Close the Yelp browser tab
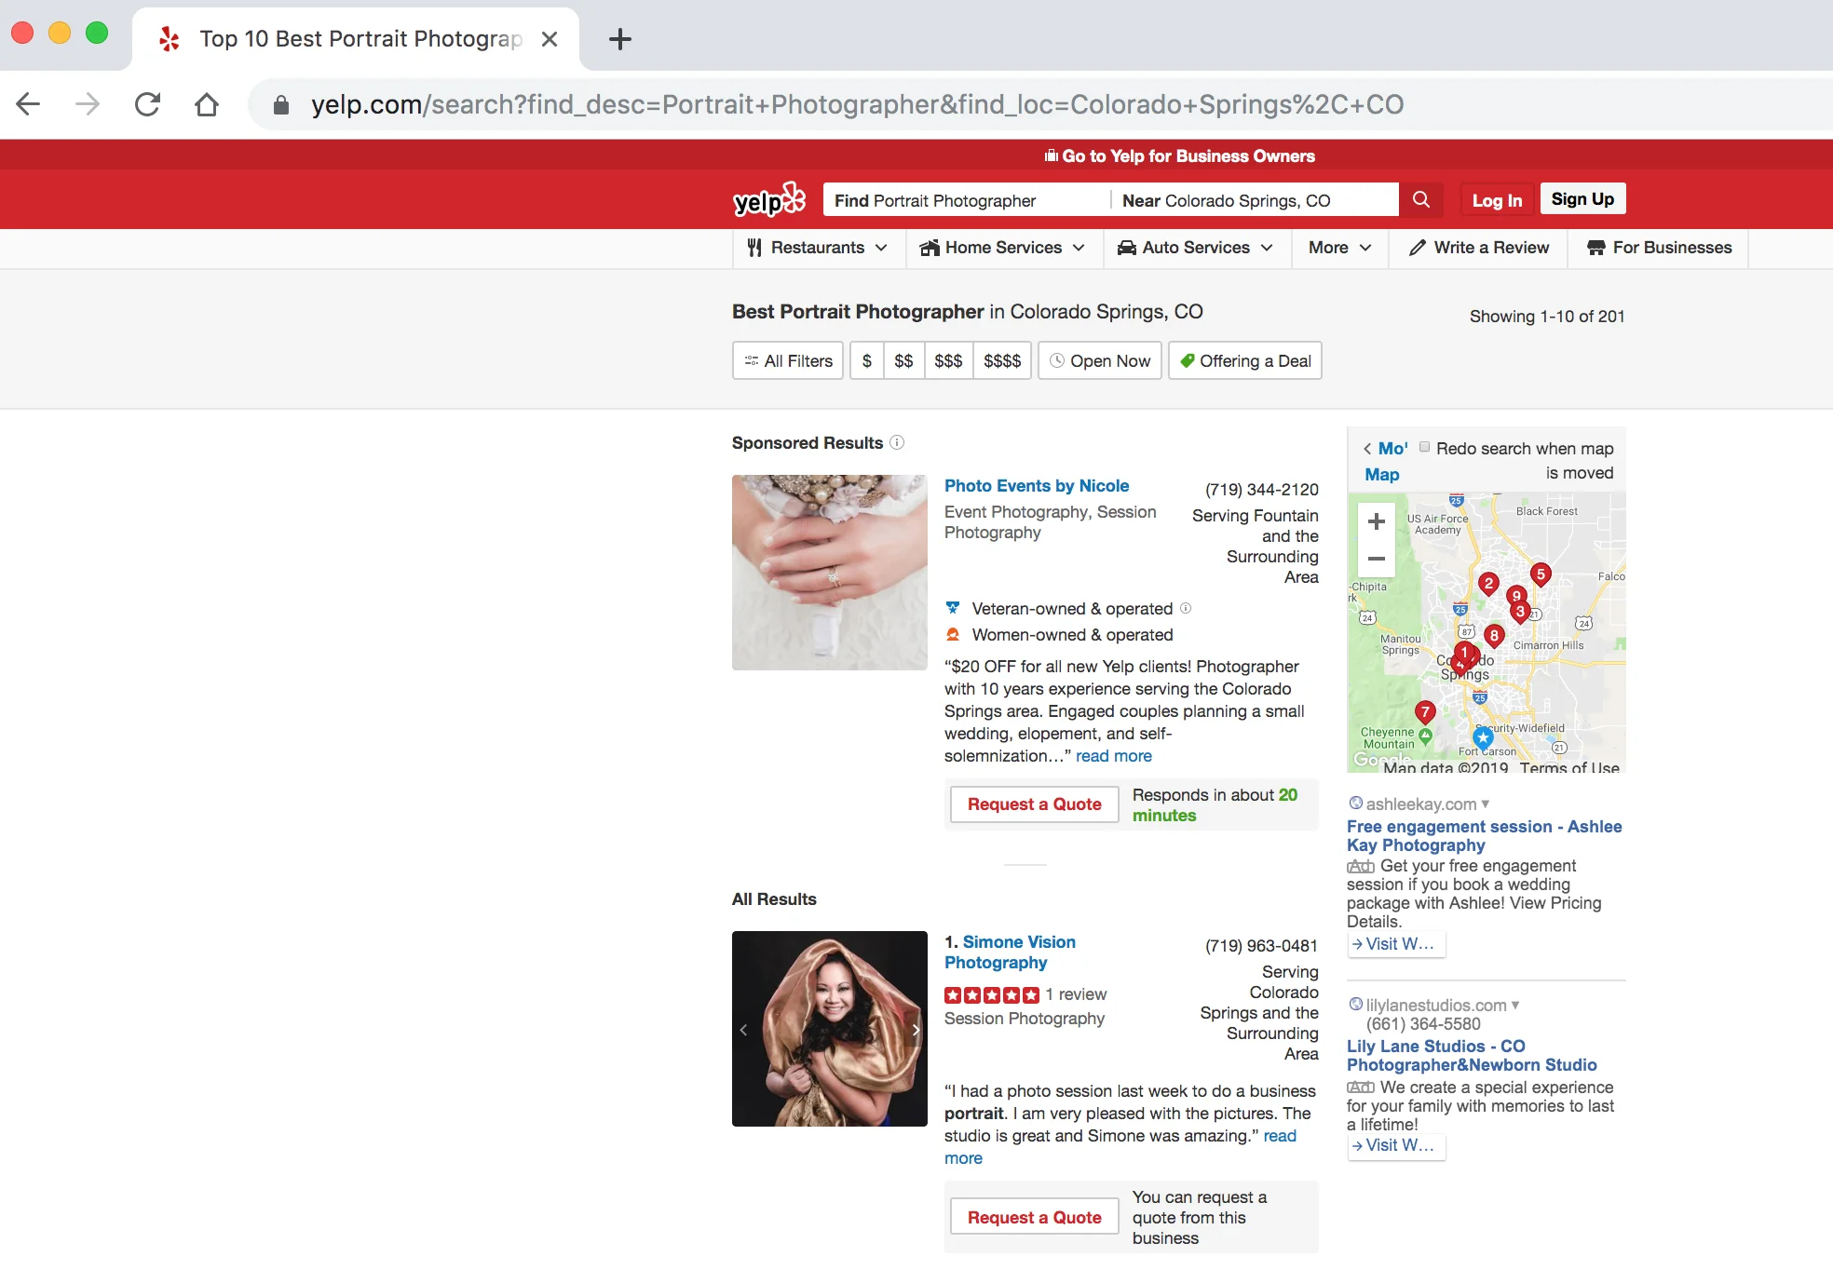This screenshot has height=1270, width=1833. click(x=550, y=39)
